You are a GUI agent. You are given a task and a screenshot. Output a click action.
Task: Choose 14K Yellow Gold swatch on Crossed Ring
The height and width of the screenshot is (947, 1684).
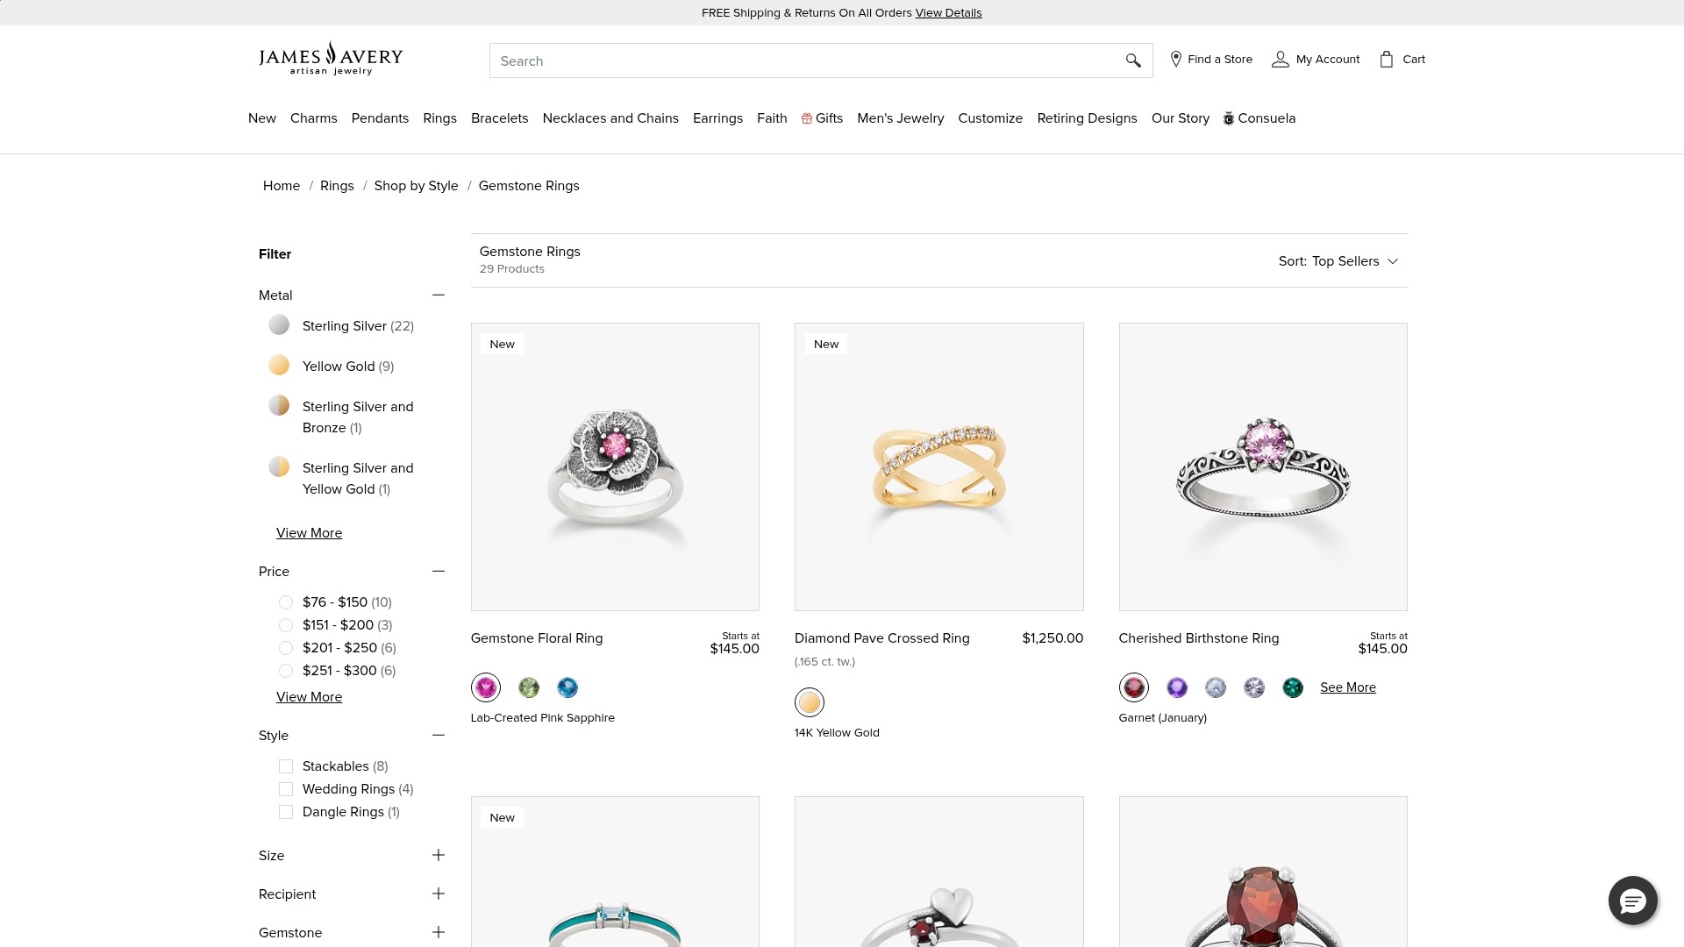coord(810,702)
